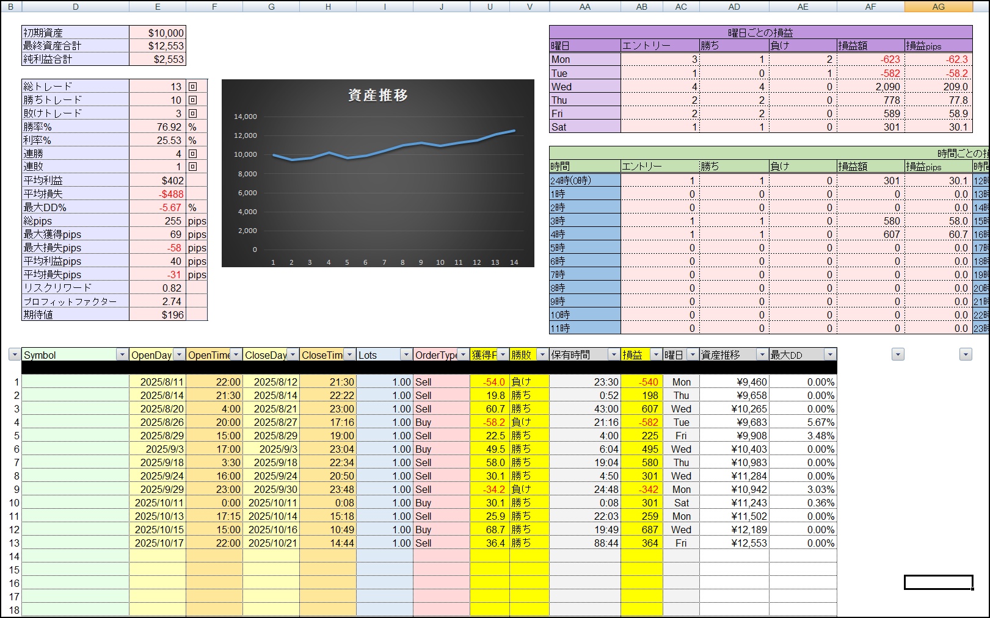Screen dimensions: 990x618
Task: Select column header AG
Action: pos(938,7)
